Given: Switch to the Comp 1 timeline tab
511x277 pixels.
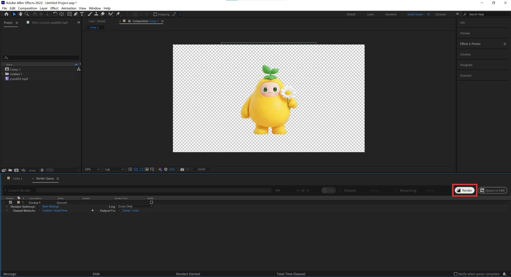Looking at the screenshot, I should coord(17,178).
